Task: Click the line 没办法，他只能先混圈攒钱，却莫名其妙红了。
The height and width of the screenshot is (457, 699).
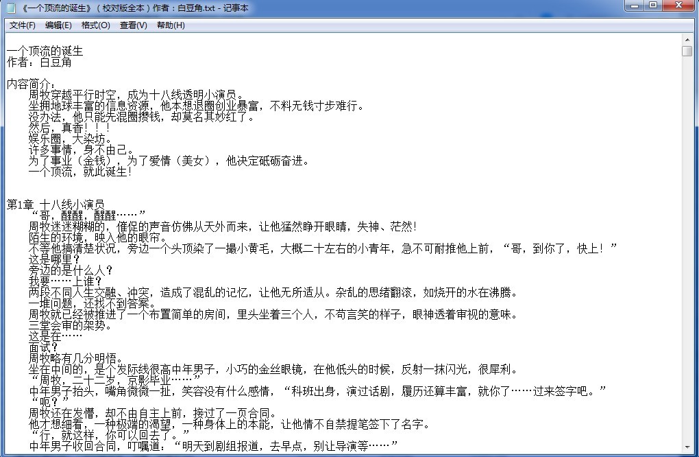Action: (143, 117)
